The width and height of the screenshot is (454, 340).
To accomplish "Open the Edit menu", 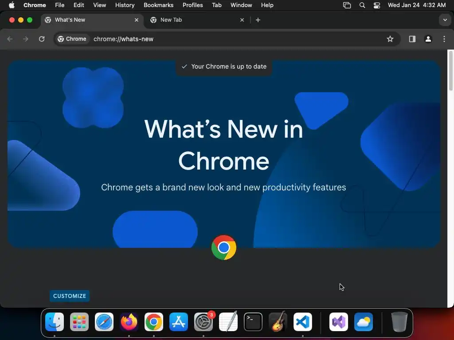I will coord(79,5).
